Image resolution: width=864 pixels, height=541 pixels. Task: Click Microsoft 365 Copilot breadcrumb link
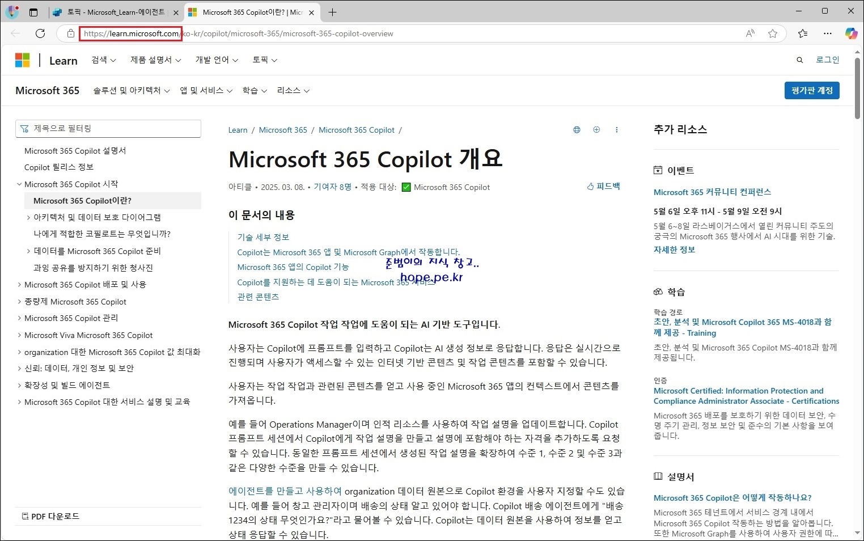click(357, 130)
